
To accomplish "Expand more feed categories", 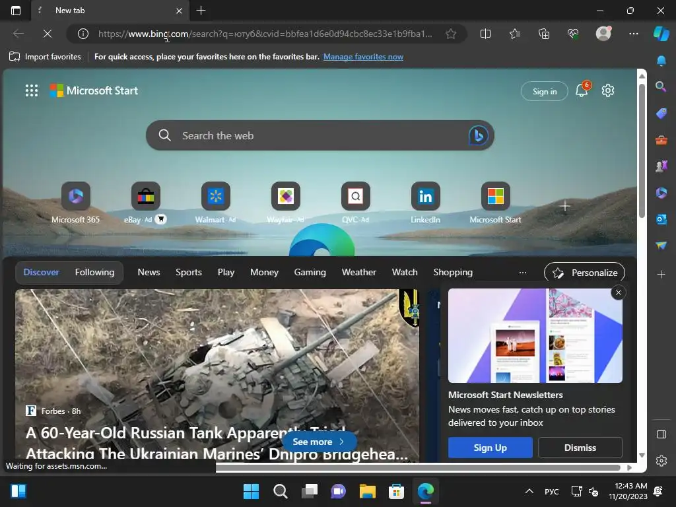I will (x=523, y=273).
